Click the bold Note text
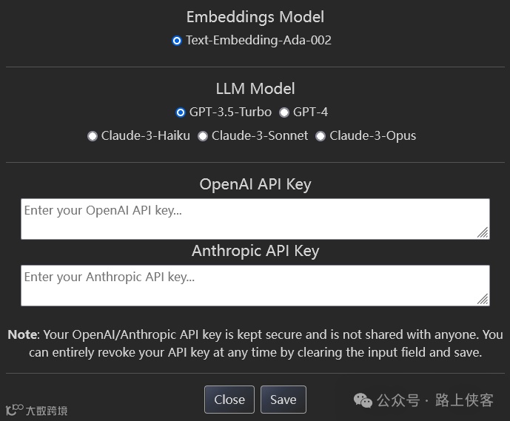Image resolution: width=510 pixels, height=421 pixels. pos(21,334)
